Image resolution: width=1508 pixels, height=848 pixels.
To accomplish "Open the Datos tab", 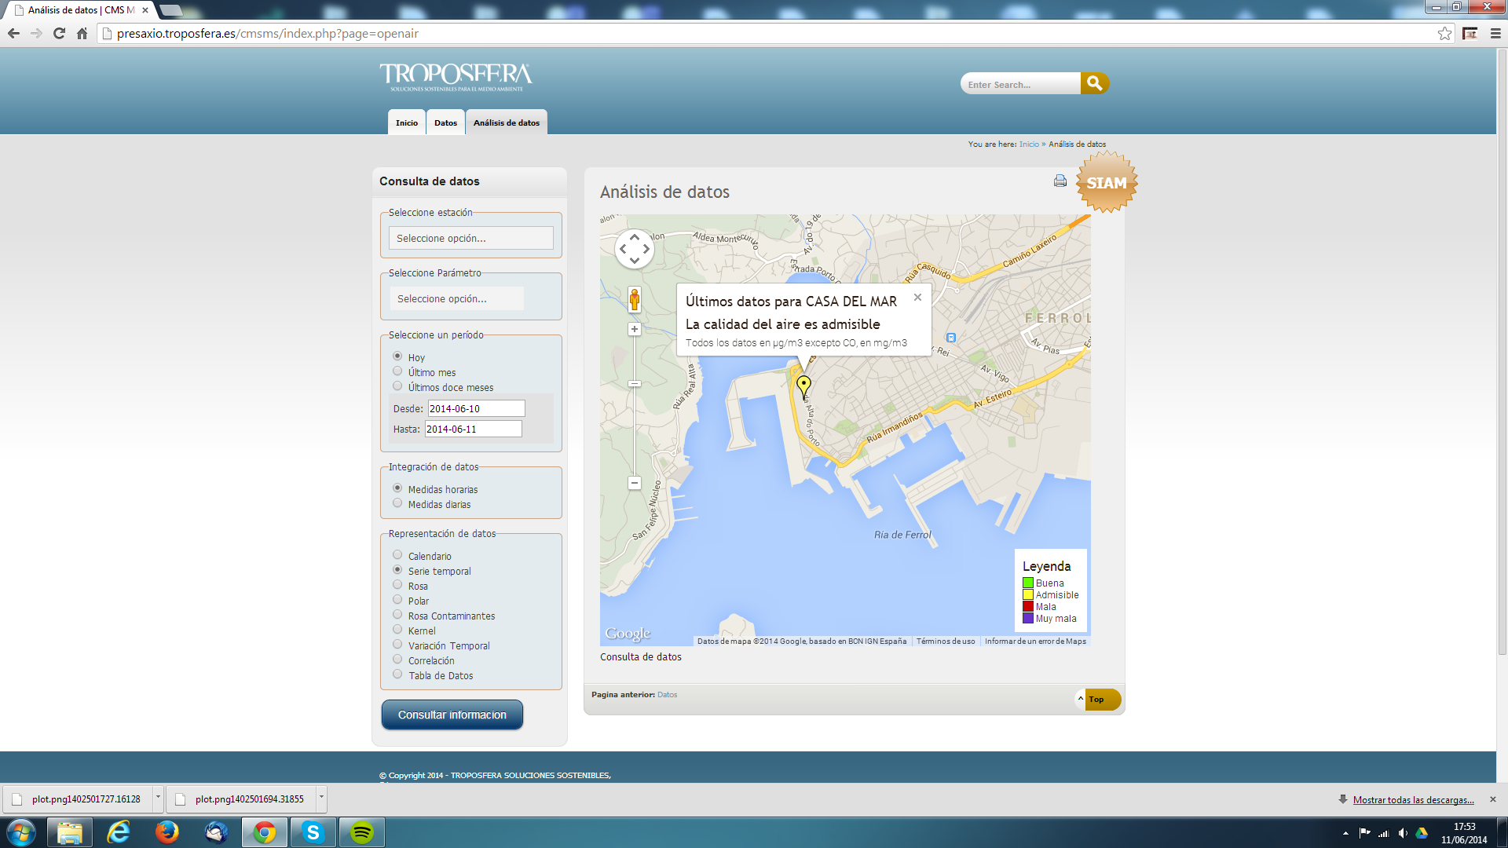I will tap(445, 122).
